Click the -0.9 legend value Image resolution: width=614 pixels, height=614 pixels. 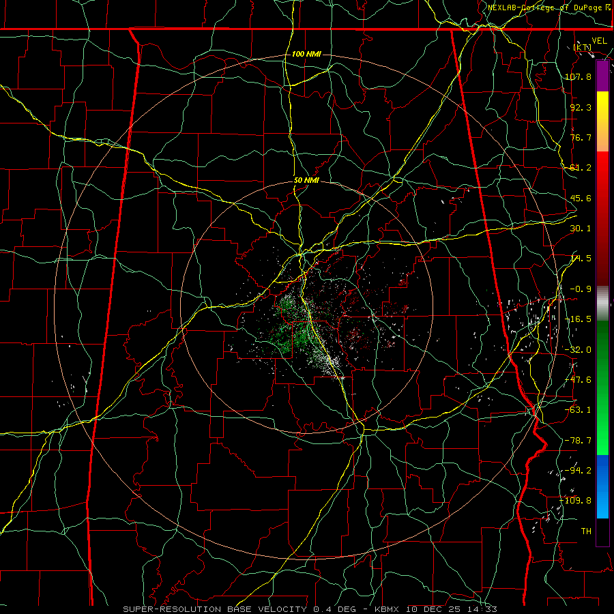click(x=581, y=289)
